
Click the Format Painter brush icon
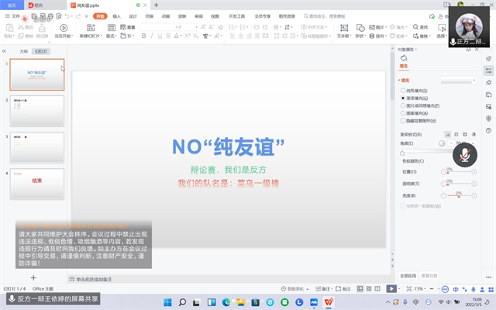click(42, 28)
